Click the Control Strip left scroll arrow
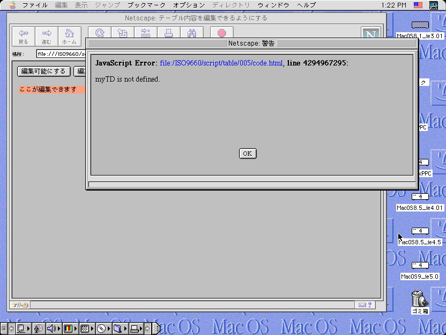The width and height of the screenshot is (446, 335). pyautogui.click(x=11, y=329)
